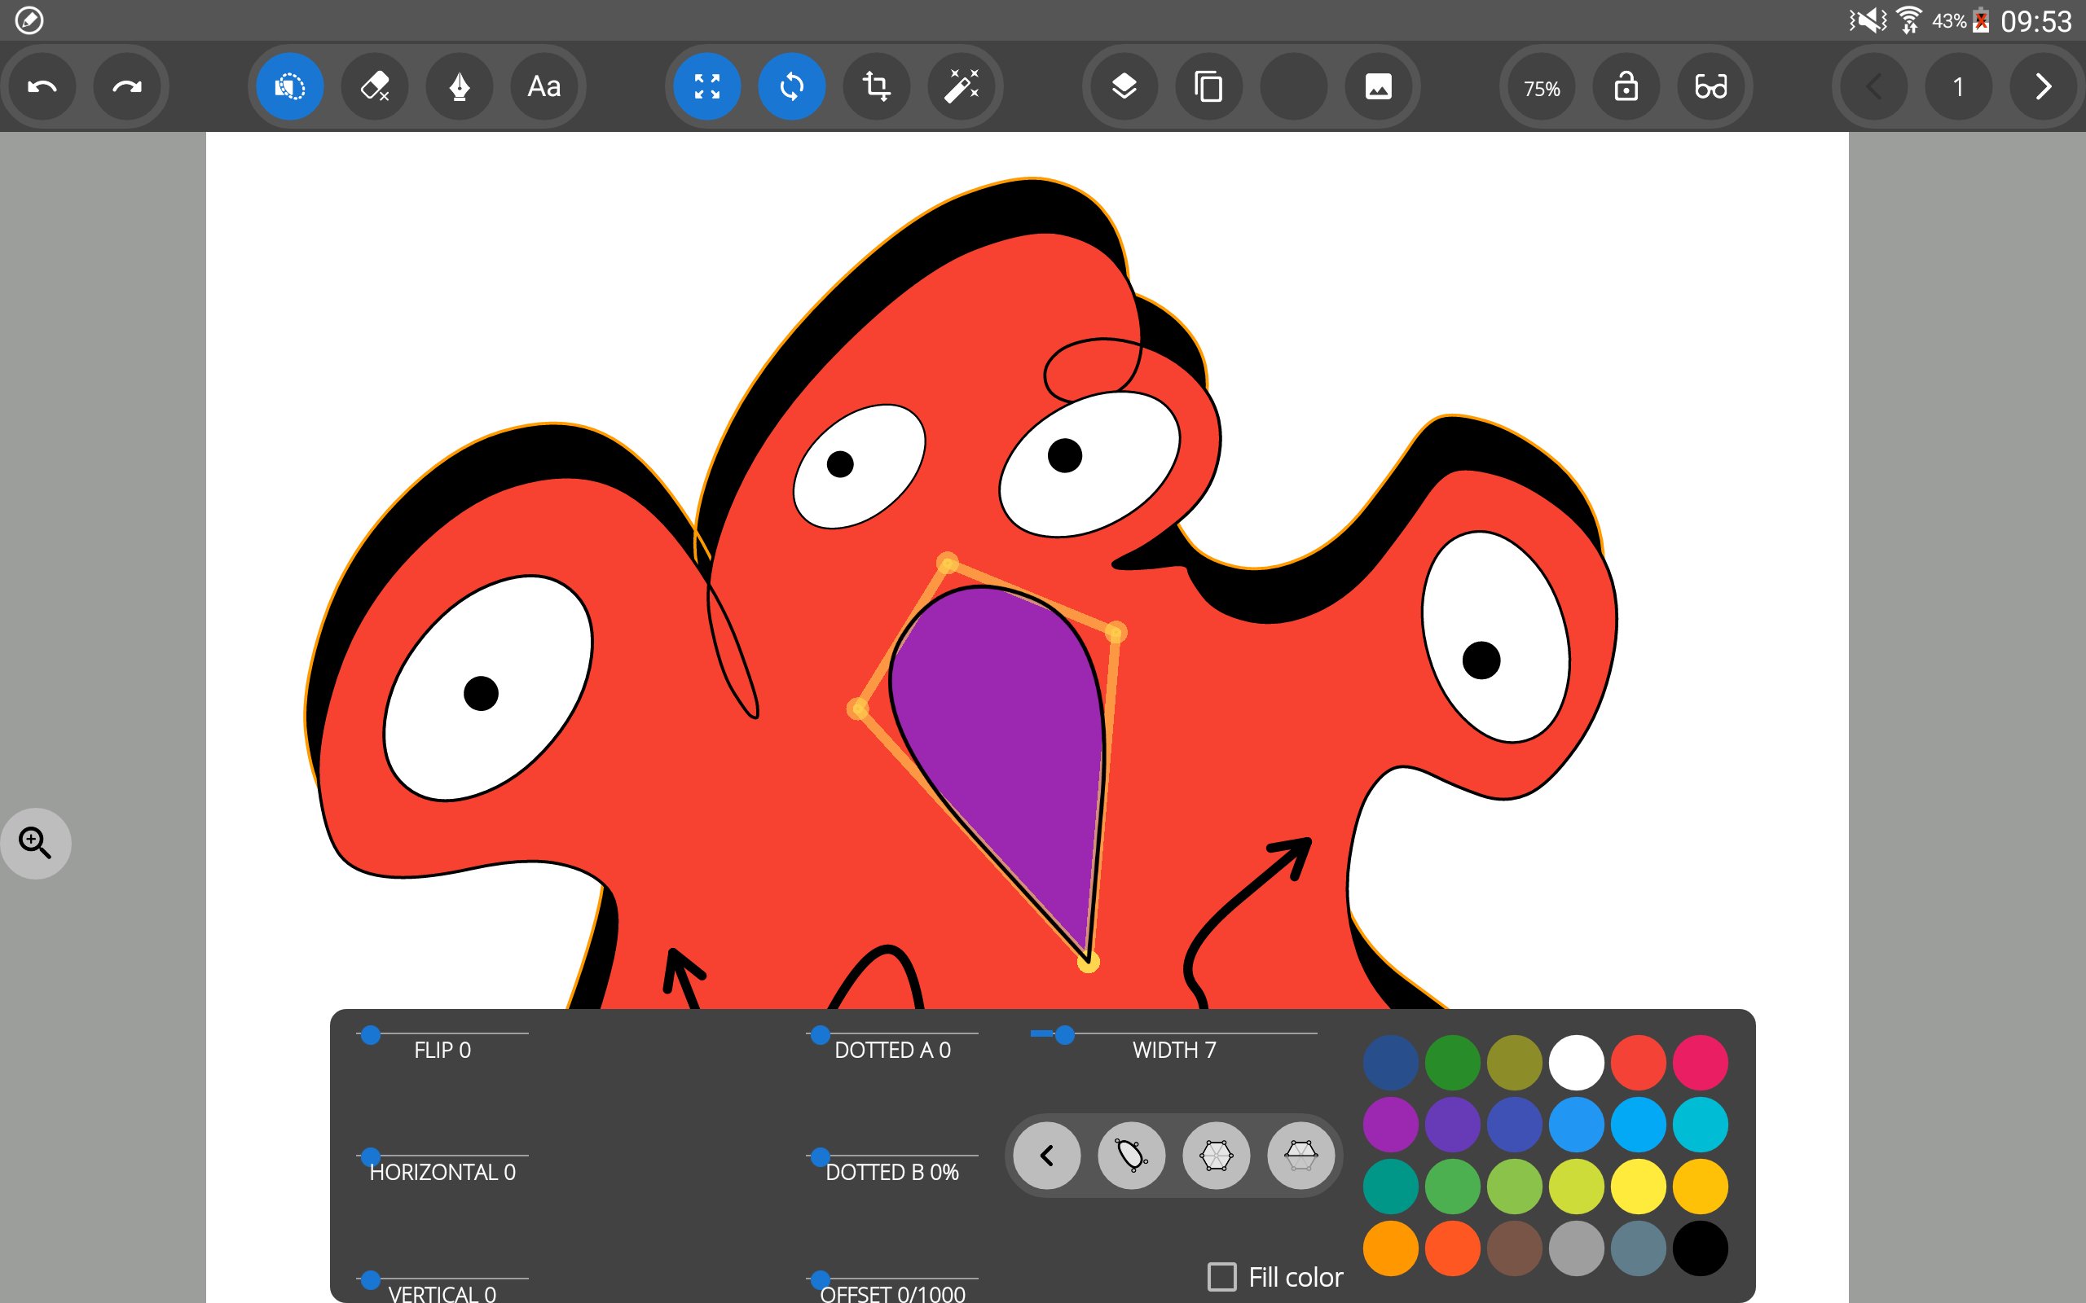Open the 75% zoom level control
The image size is (2086, 1303).
[x=1541, y=87]
